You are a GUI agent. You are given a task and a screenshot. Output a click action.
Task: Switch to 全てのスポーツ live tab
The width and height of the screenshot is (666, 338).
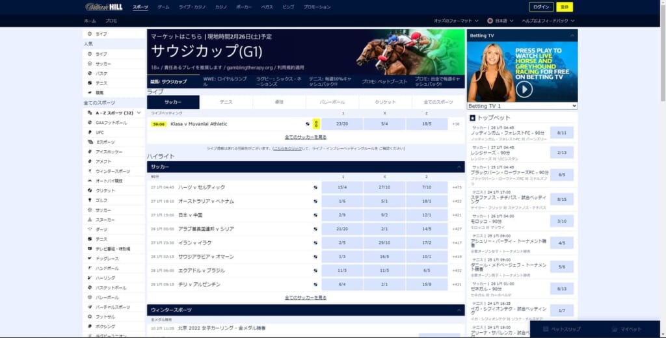[x=438, y=102]
